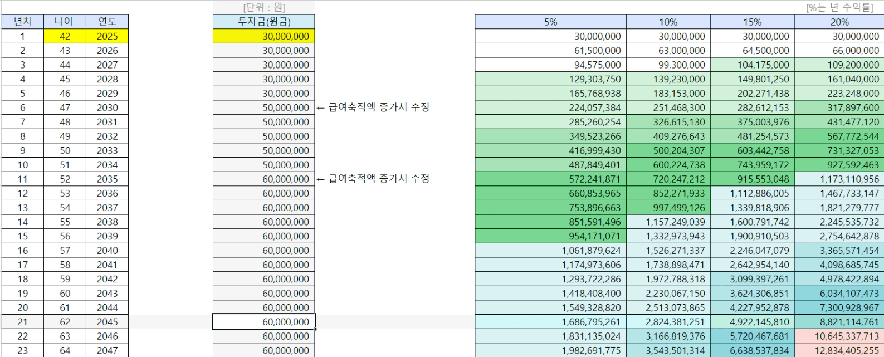Select the 20% return rate header
The width and height of the screenshot is (884, 357).
click(839, 22)
